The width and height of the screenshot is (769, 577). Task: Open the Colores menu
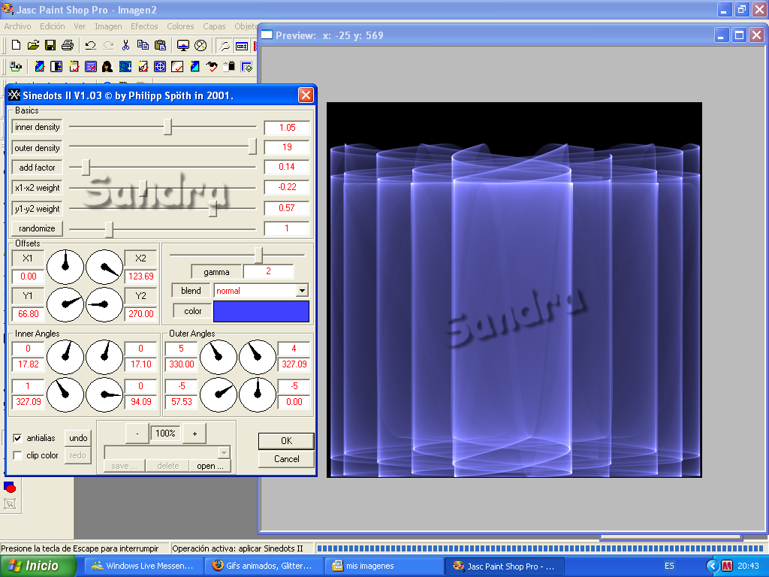pos(180,26)
